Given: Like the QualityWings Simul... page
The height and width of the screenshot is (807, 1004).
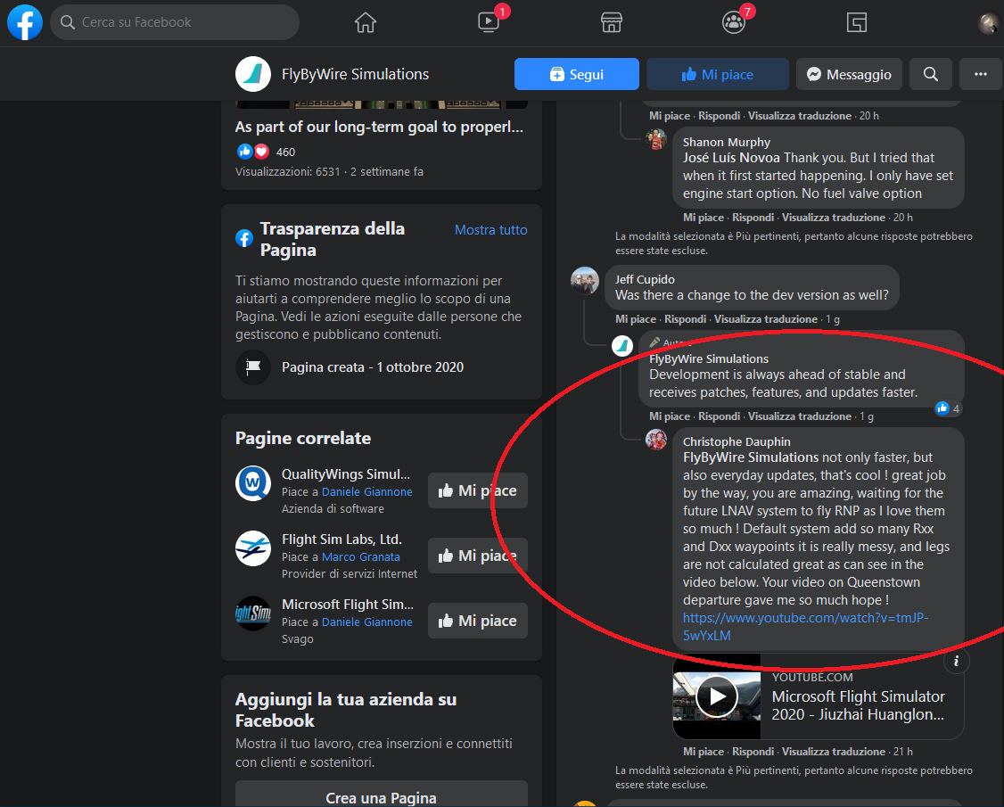Looking at the screenshot, I should 478,490.
